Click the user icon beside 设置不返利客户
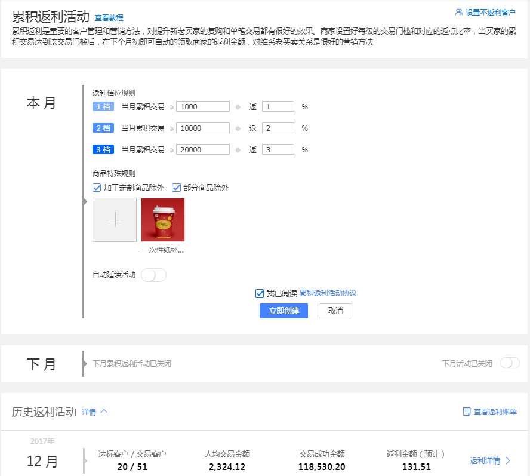Image resolution: width=530 pixels, height=476 pixels. coord(458,12)
